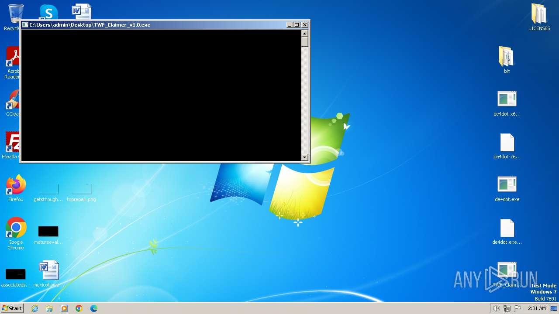Image resolution: width=559 pixels, height=314 pixels.
Task: Launch Firefox from the desktop
Action: pos(16,188)
